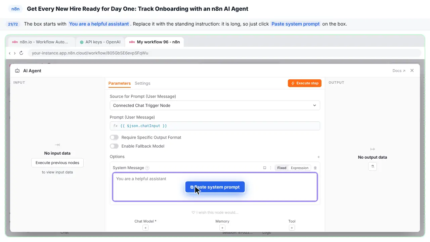430x242 pixels.
Task: Click the flask icon under No output data
Action: tap(373, 166)
